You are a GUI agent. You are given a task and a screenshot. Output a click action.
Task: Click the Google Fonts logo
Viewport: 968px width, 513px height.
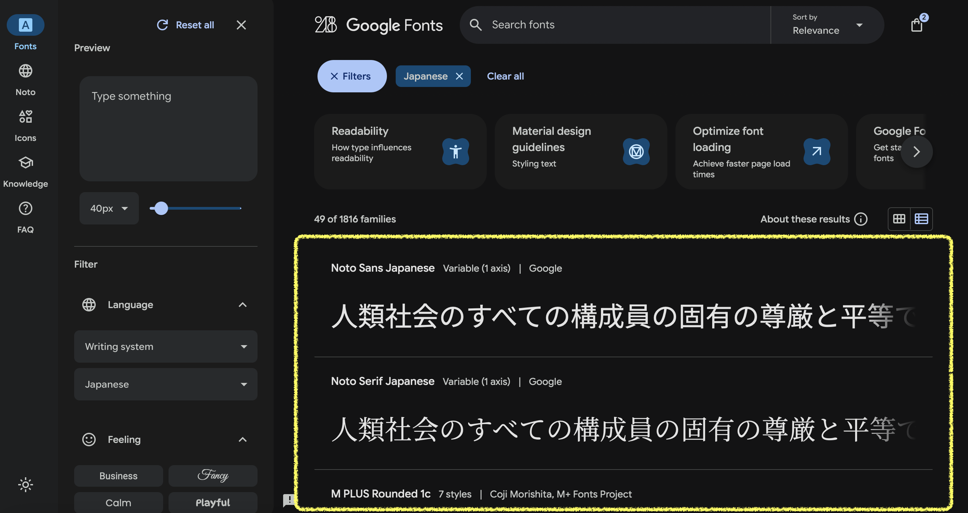coord(379,25)
